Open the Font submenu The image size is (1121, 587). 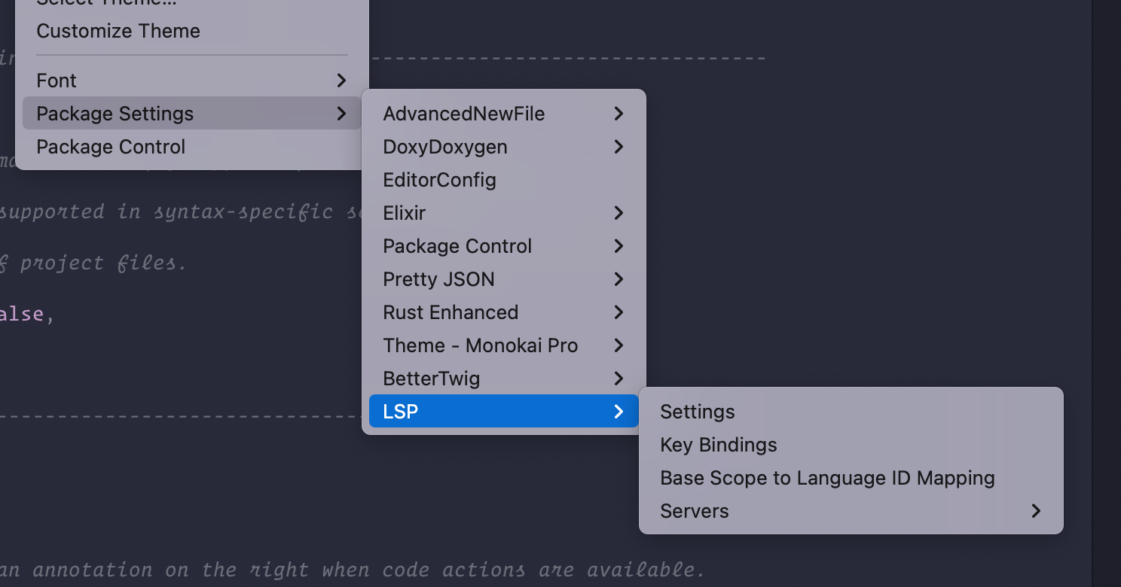point(192,81)
